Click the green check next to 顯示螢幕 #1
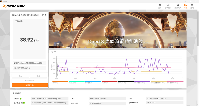 [24, 103]
